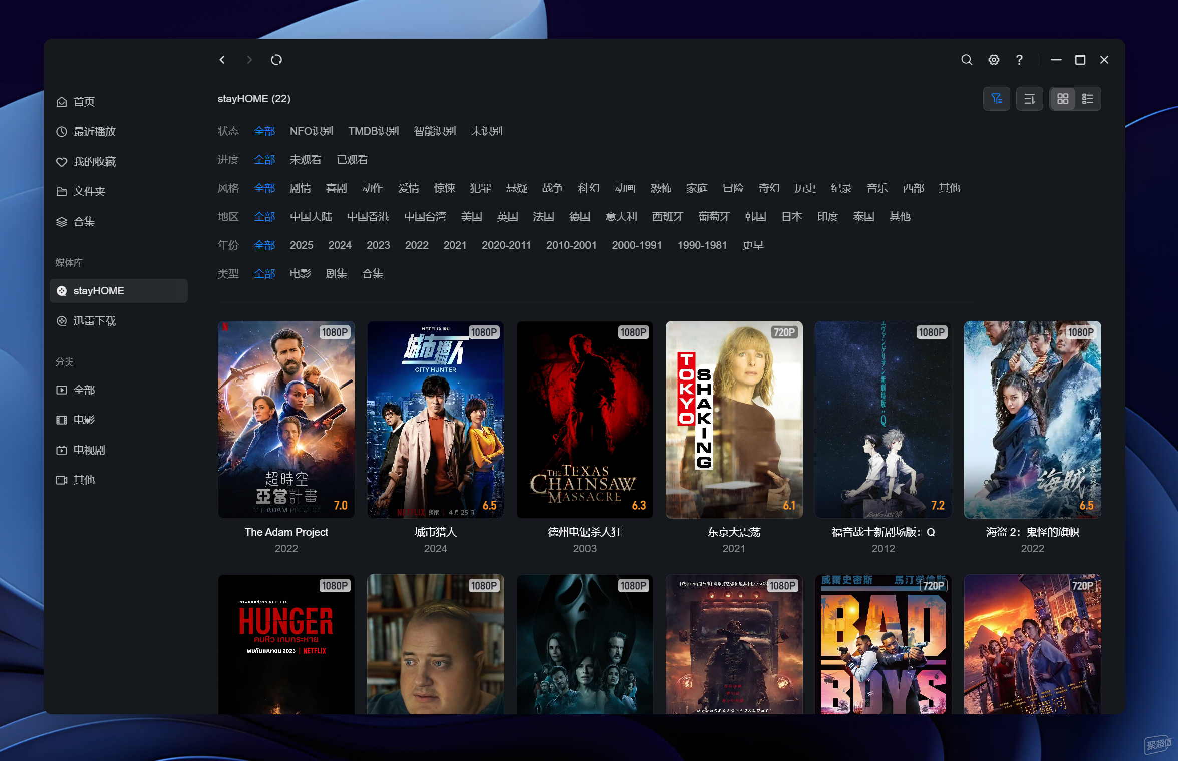Click the 城市猎人 title text
This screenshot has height=761, width=1178.
coord(436,532)
